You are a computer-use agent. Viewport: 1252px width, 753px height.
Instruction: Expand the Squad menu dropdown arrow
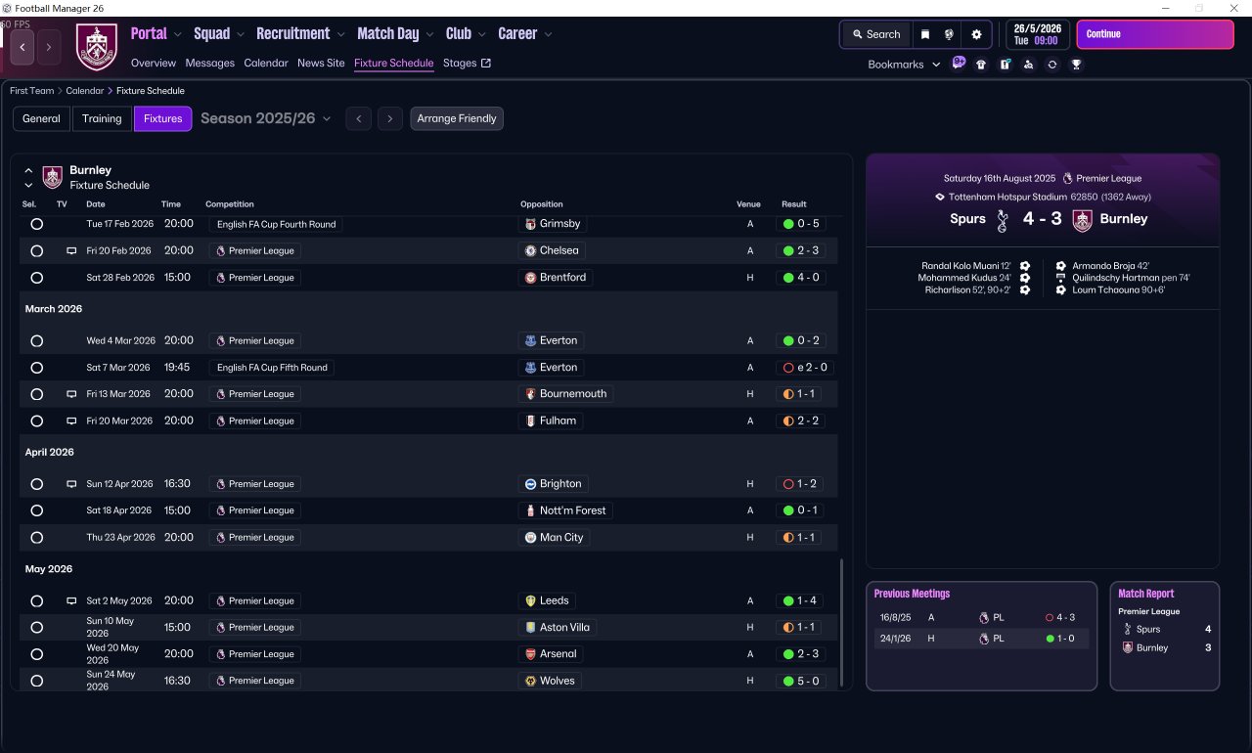[x=241, y=34]
